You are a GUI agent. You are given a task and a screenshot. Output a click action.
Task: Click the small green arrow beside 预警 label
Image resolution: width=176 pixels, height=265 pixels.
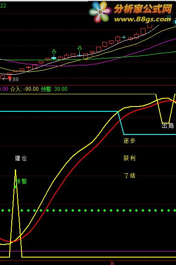15,187
